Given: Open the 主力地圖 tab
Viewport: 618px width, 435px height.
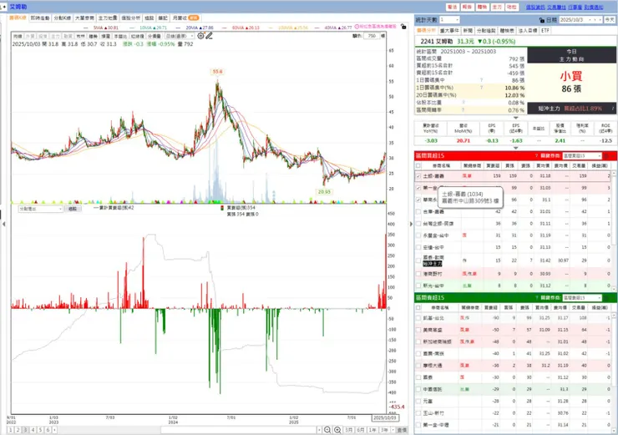Looking at the screenshot, I should click(x=107, y=18).
